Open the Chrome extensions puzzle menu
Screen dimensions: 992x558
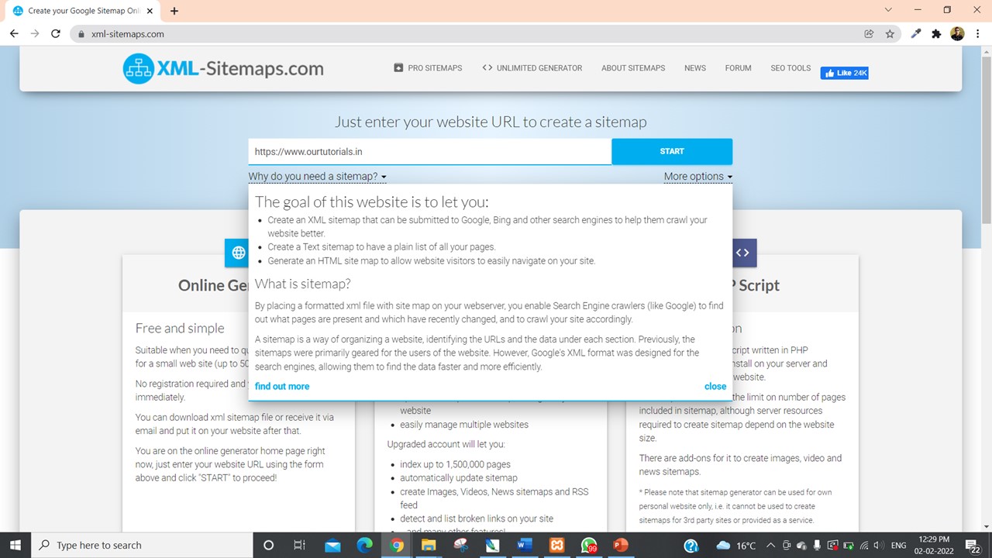pos(936,33)
